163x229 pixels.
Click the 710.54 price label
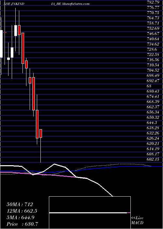[x=153, y=65]
